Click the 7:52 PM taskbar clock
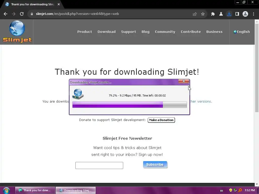 [250, 190]
